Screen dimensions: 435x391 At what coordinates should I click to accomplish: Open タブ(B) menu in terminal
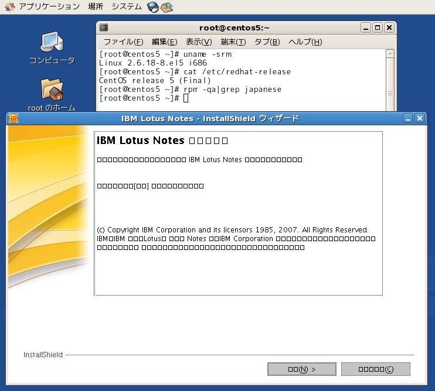tap(267, 42)
